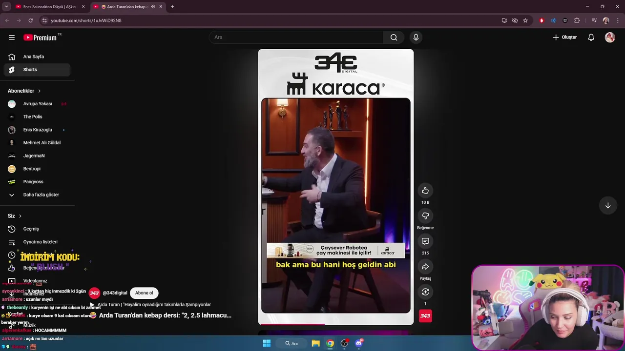The image size is (625, 351).
Task: Click the blue sound wave extension icon
Action: pyautogui.click(x=553, y=20)
